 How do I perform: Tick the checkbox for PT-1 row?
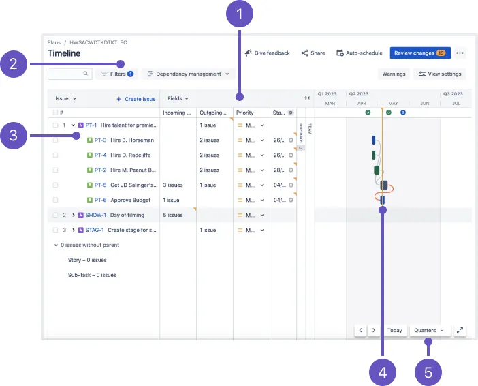[55, 125]
